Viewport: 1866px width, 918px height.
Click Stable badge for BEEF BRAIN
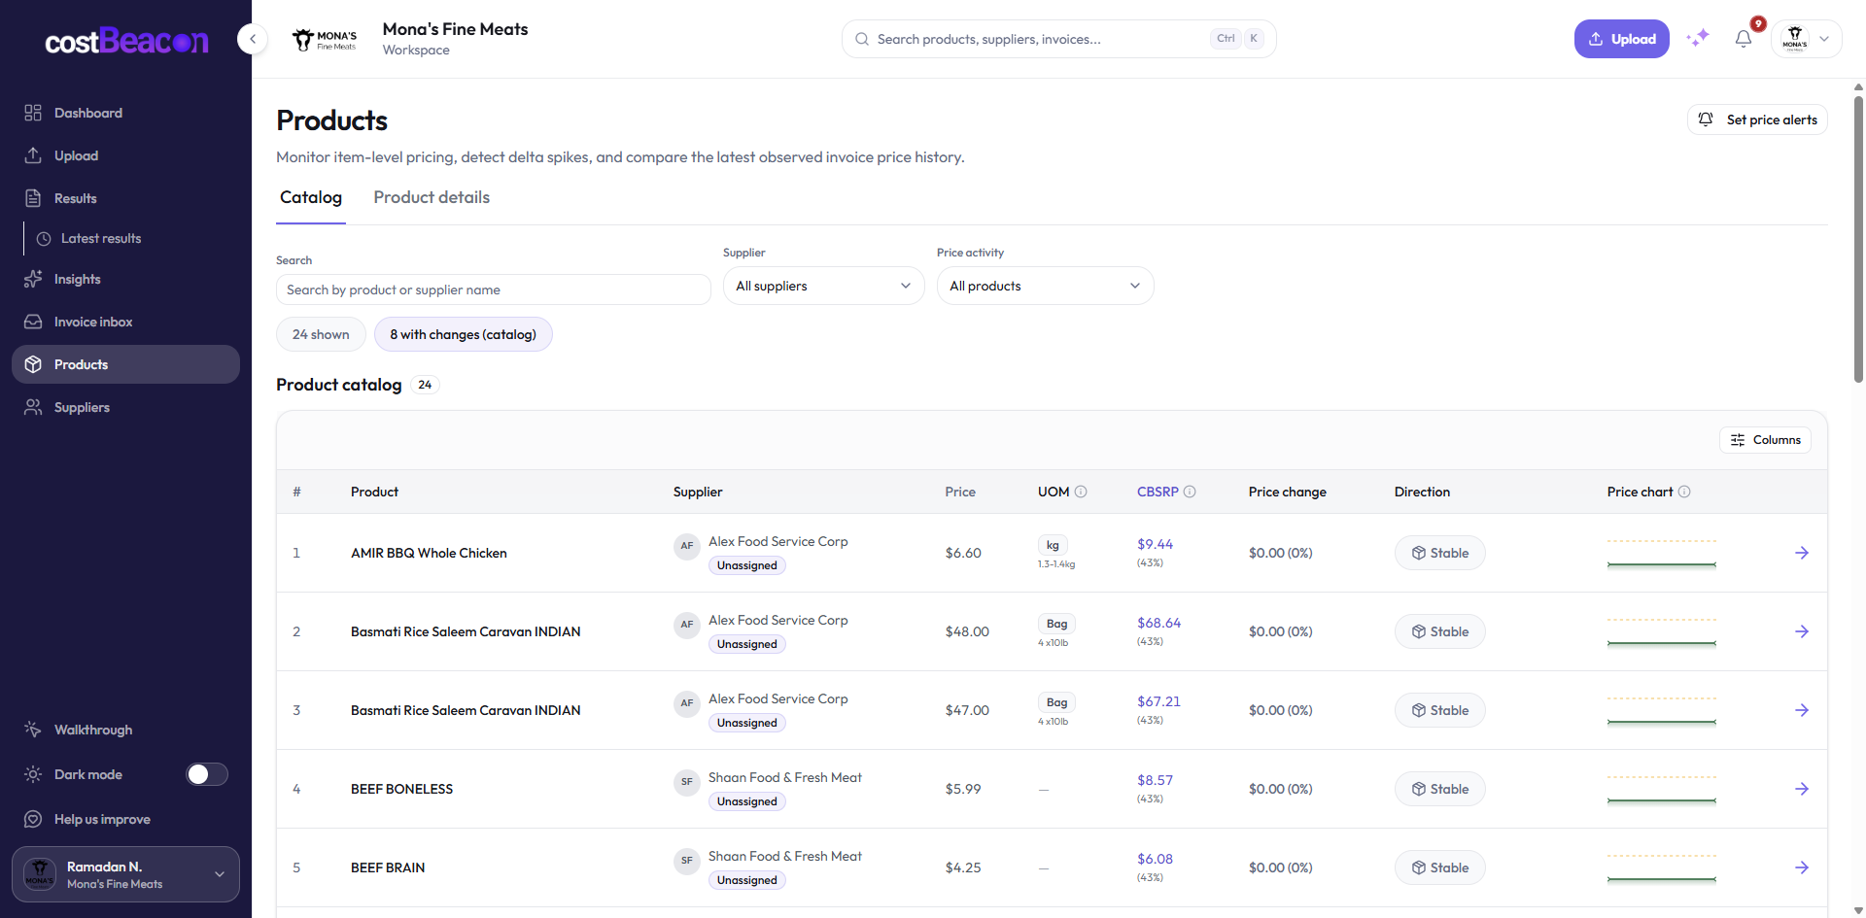tap(1439, 867)
